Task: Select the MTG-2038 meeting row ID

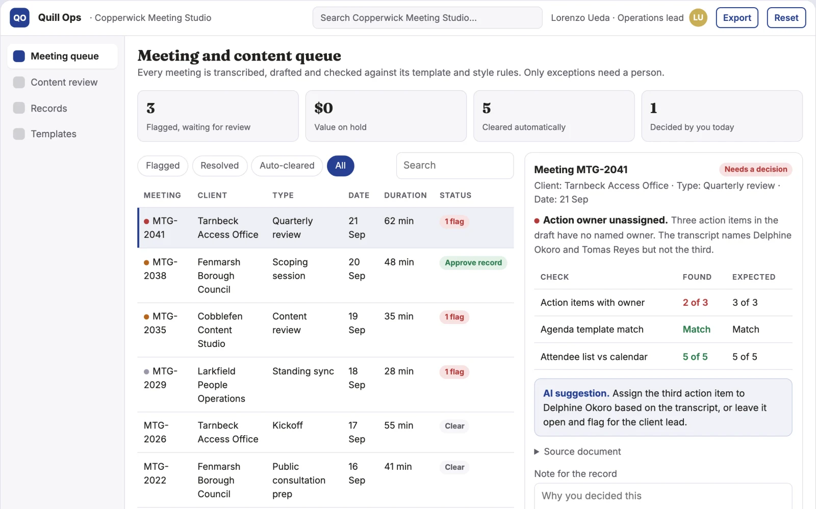Action: point(161,269)
